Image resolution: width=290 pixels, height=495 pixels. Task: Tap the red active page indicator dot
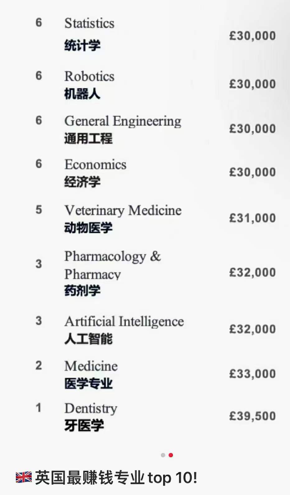(171, 455)
